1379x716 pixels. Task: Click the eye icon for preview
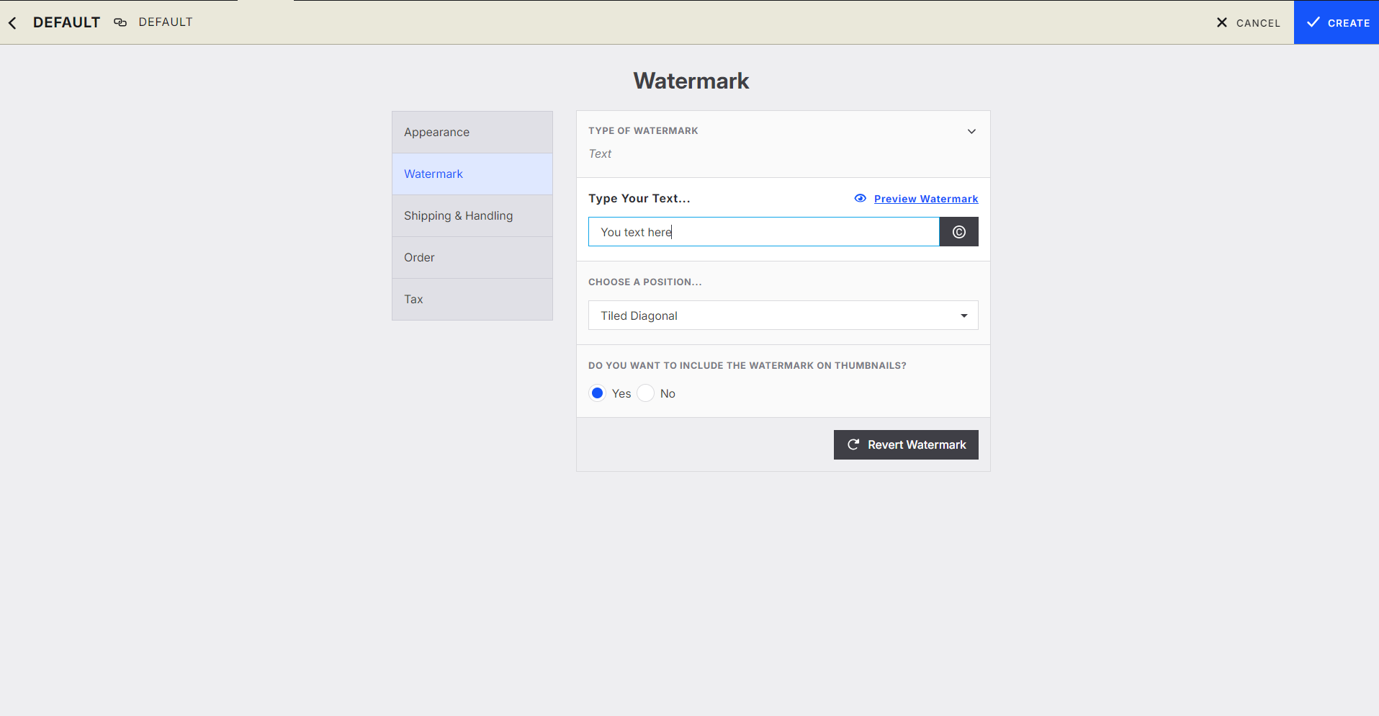pyautogui.click(x=860, y=199)
